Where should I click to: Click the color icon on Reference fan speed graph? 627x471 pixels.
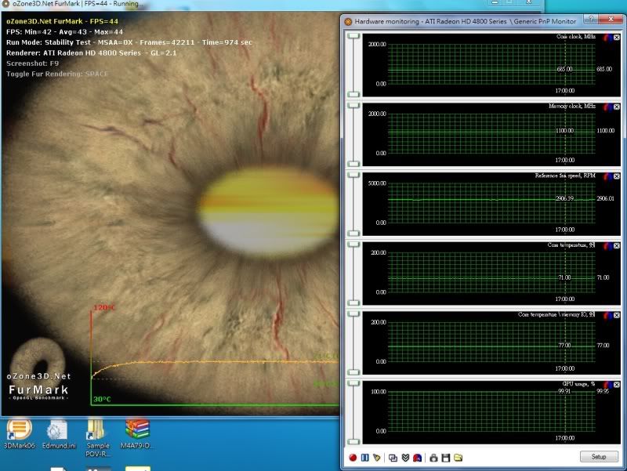click(x=608, y=176)
